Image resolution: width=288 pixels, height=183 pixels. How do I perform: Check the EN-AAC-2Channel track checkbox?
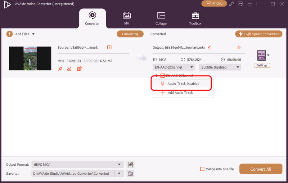(162, 76)
